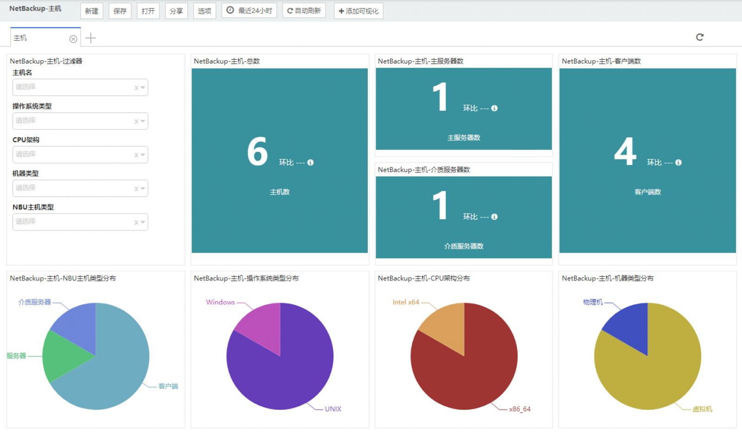Add a new tab with the plus icon
The image size is (742, 432).
pos(91,38)
